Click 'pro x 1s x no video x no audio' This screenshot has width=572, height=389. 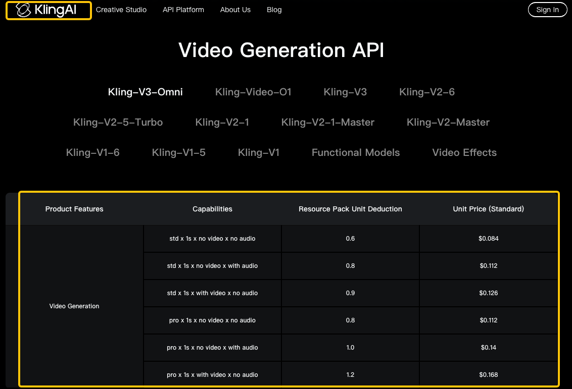click(212, 320)
